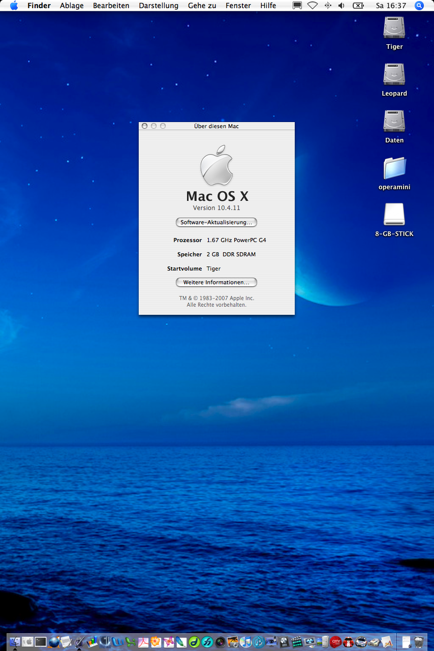The image size is (434, 651).
Task: Select the Leopard drive desktop icon
Action: [394, 75]
